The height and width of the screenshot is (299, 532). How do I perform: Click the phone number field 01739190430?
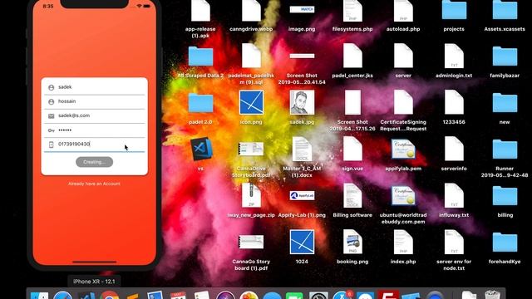pos(94,145)
